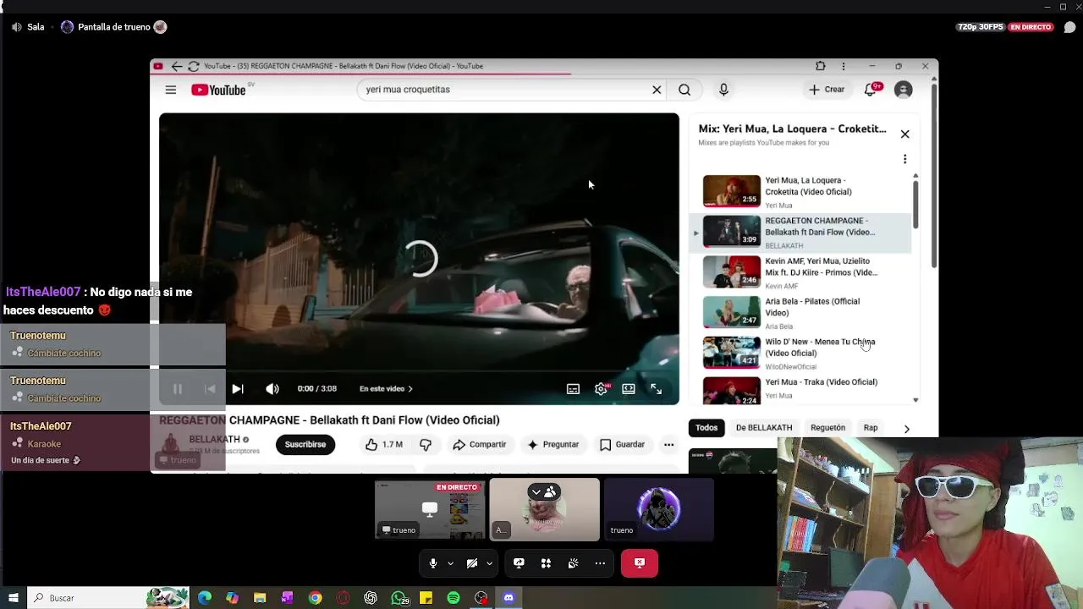Mute the video volume speaker
Screen dimensions: 1083x609
point(272,389)
